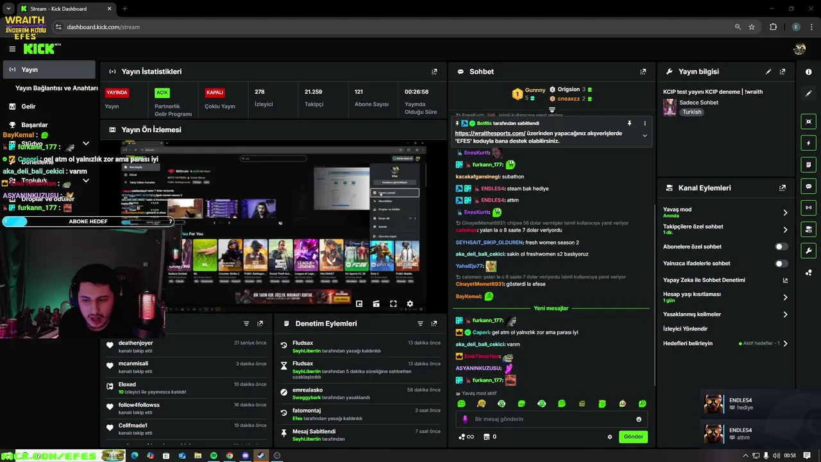
Task: Pop out the activity feed panel
Action: click(x=260, y=323)
